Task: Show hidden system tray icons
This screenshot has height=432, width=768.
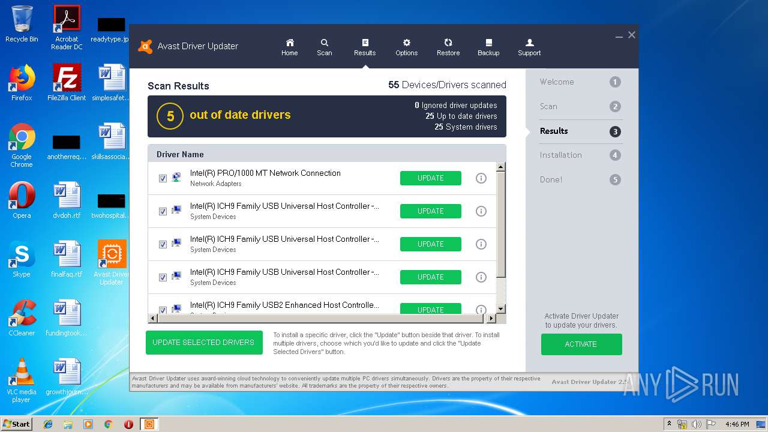Action: pos(669,424)
